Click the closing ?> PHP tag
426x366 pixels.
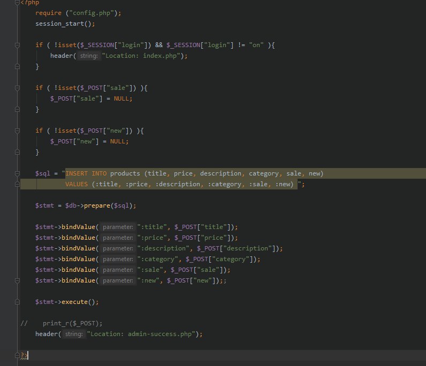point(24,355)
